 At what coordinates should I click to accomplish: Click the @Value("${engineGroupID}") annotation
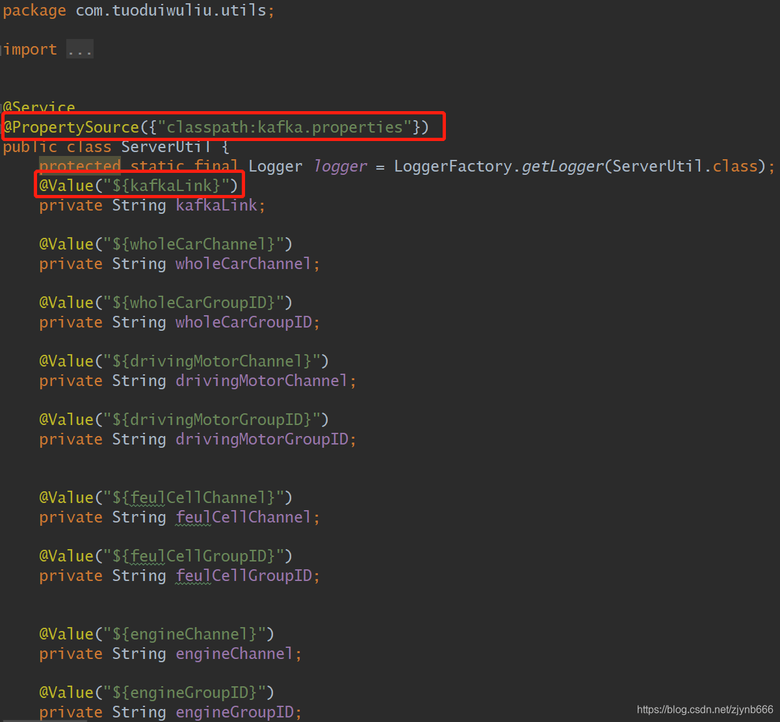(x=157, y=693)
